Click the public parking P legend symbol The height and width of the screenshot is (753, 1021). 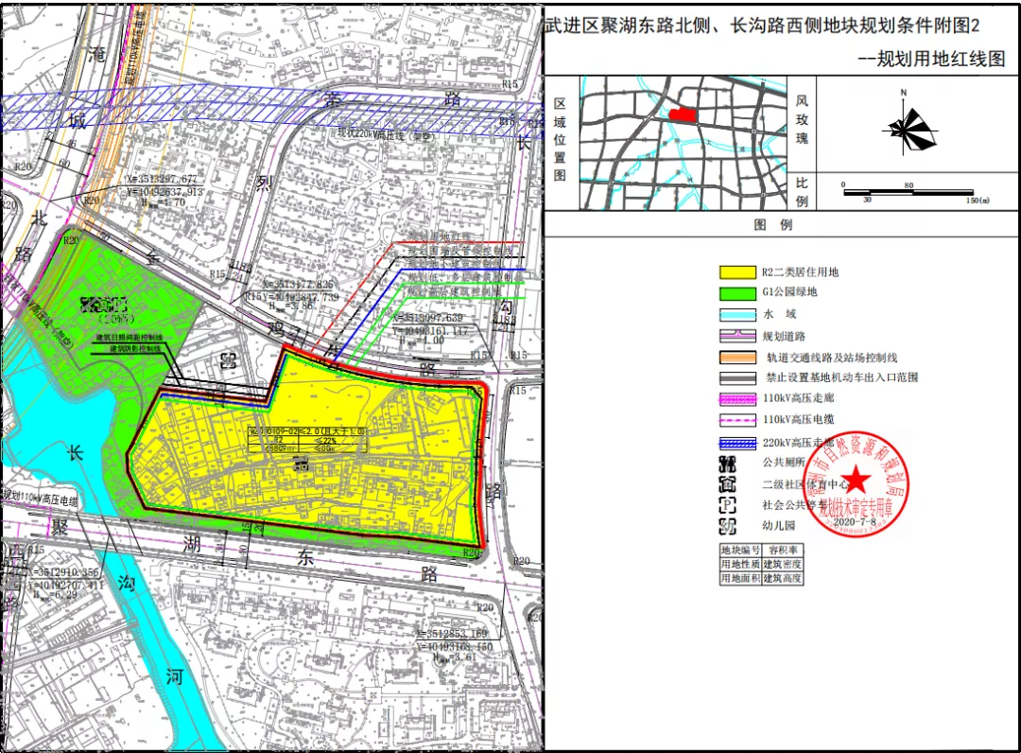pyautogui.click(x=727, y=505)
